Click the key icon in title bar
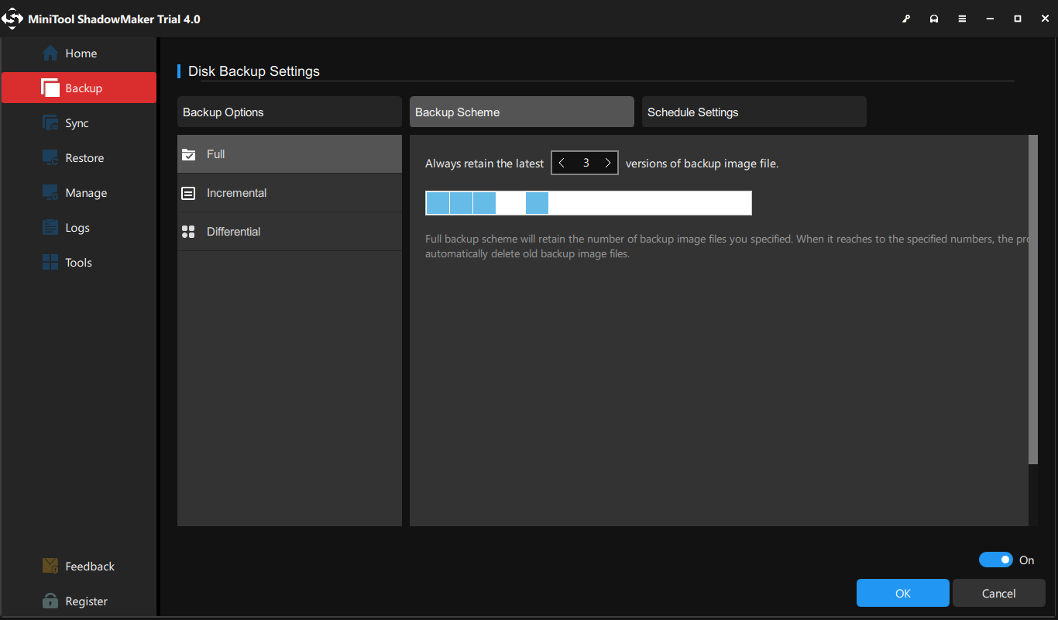 pos(906,19)
